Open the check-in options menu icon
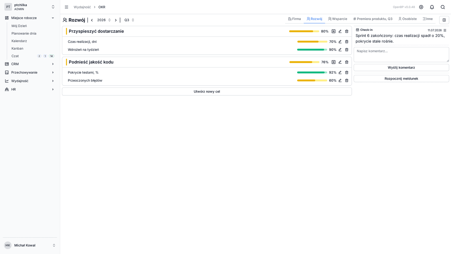Image resolution: width=451 pixels, height=254 pixels. coord(445,30)
